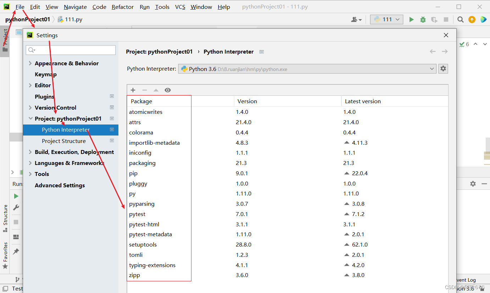
Task: Start debugging using the bug icon
Action: coord(423,20)
